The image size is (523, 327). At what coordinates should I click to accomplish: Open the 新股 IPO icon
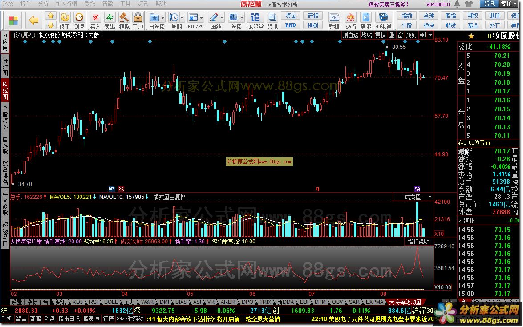click(x=366, y=20)
